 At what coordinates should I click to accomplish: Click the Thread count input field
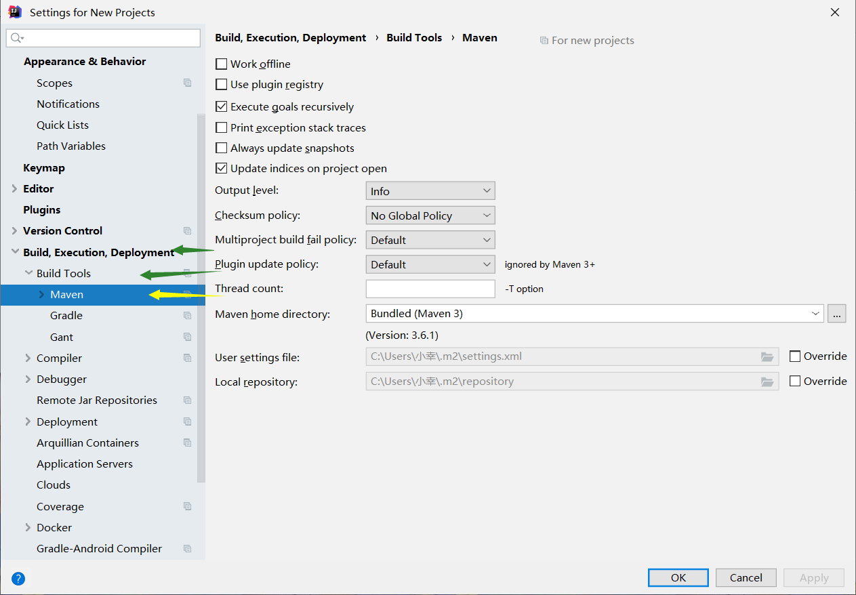pyautogui.click(x=430, y=288)
